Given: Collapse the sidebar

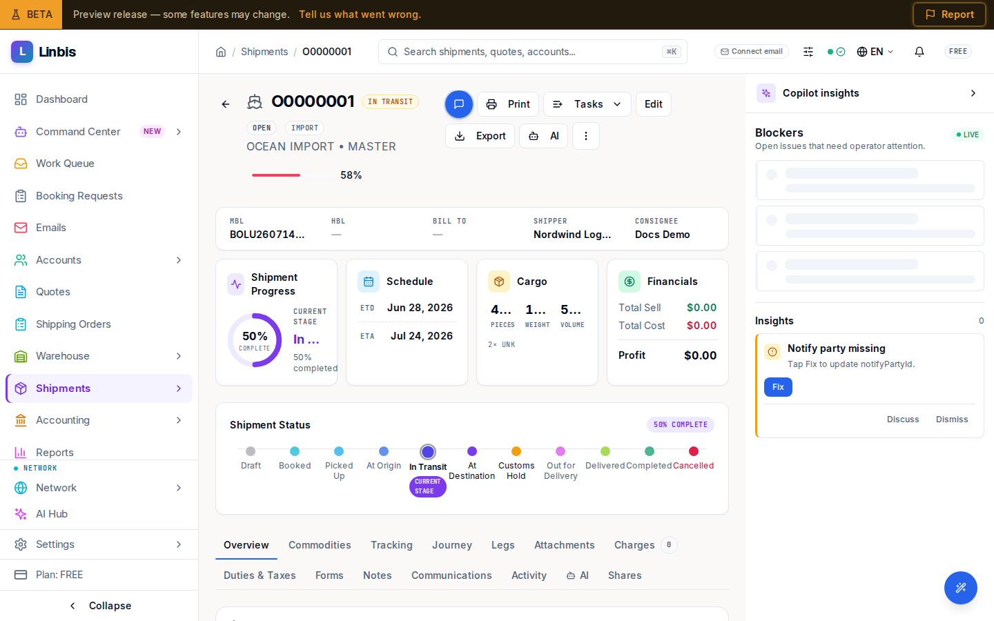Looking at the screenshot, I should pyautogui.click(x=99, y=606).
